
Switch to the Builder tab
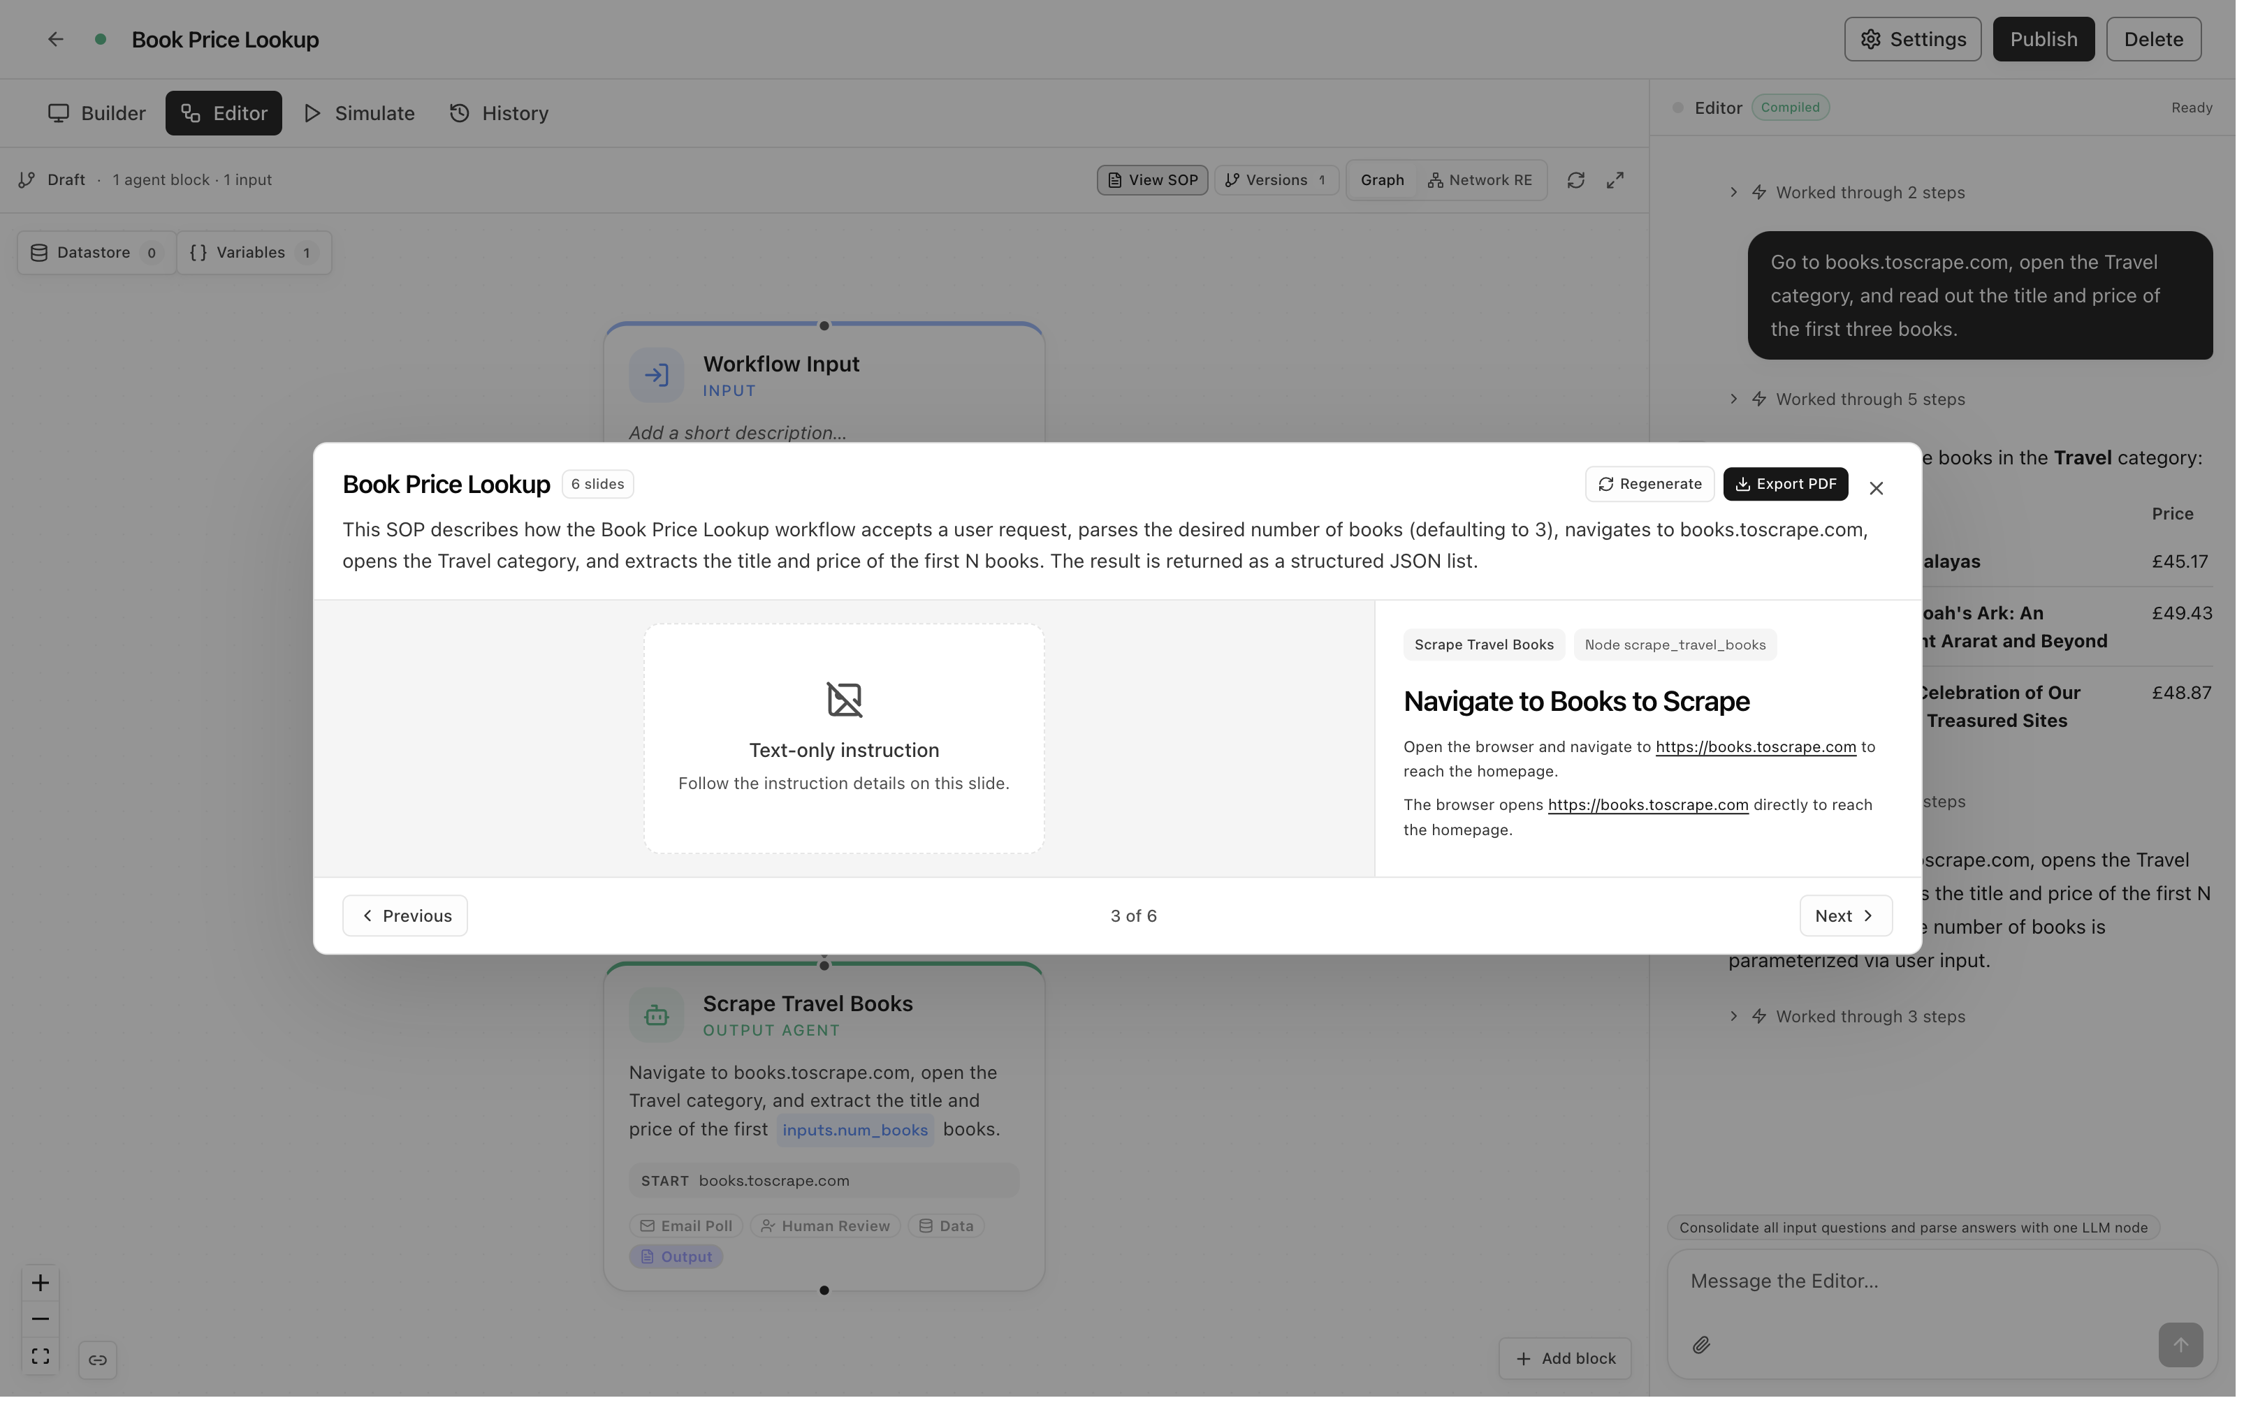[x=96, y=113]
